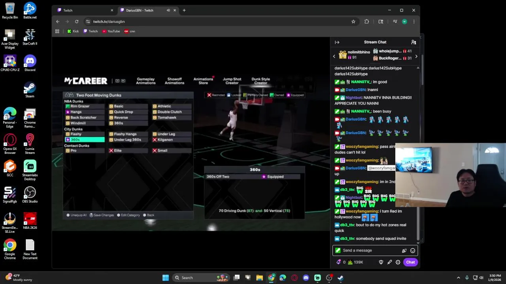Mute the DariusGBN tab audio icon

click(168, 10)
